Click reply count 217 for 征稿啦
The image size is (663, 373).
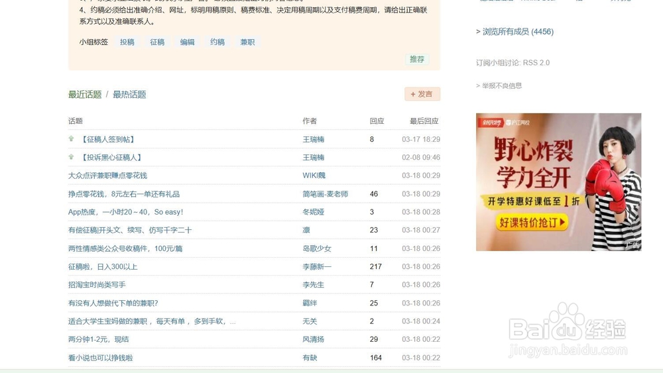[x=375, y=266]
